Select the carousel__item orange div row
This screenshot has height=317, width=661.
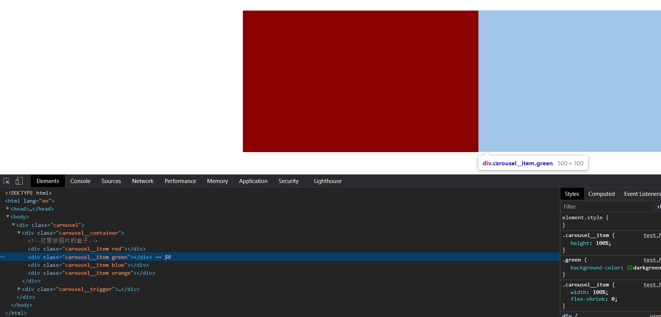click(x=280, y=273)
